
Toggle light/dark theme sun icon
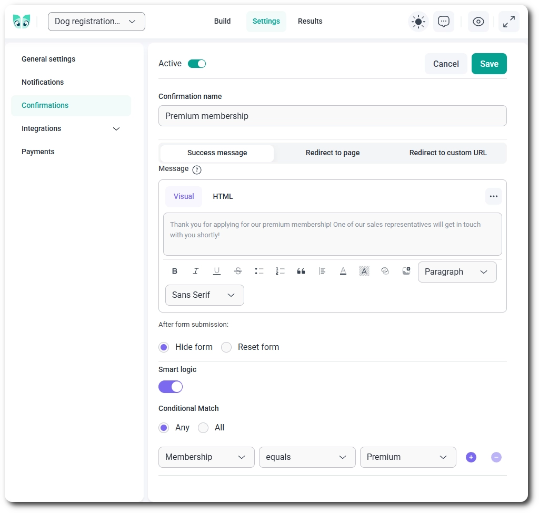(x=418, y=22)
